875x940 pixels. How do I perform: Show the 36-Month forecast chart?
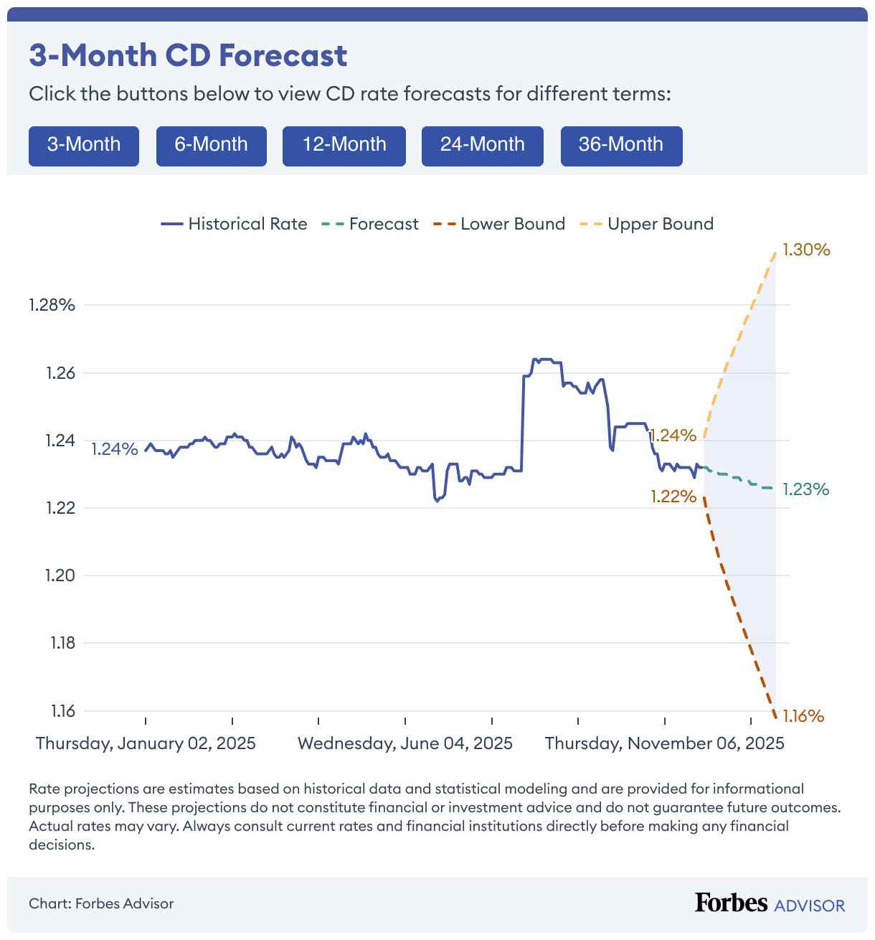tap(621, 145)
